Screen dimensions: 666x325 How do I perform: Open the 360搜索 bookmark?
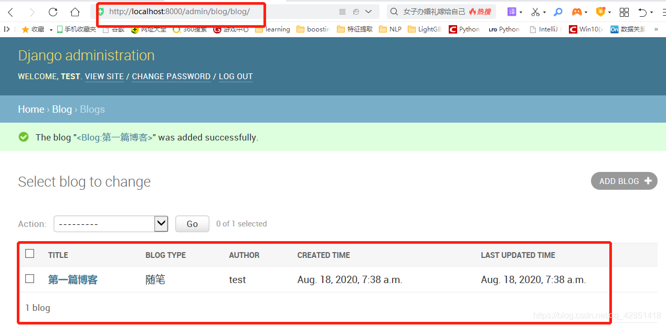tap(190, 29)
